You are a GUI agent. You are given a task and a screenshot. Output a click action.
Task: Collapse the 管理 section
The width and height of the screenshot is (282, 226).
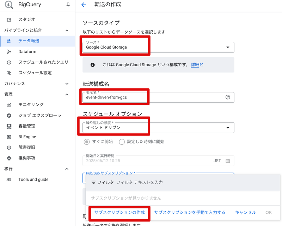click(67, 94)
